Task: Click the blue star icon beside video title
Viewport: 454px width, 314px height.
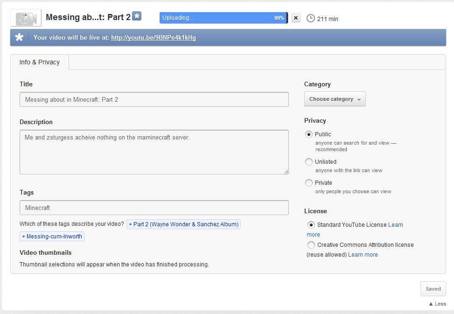Action: tap(137, 16)
